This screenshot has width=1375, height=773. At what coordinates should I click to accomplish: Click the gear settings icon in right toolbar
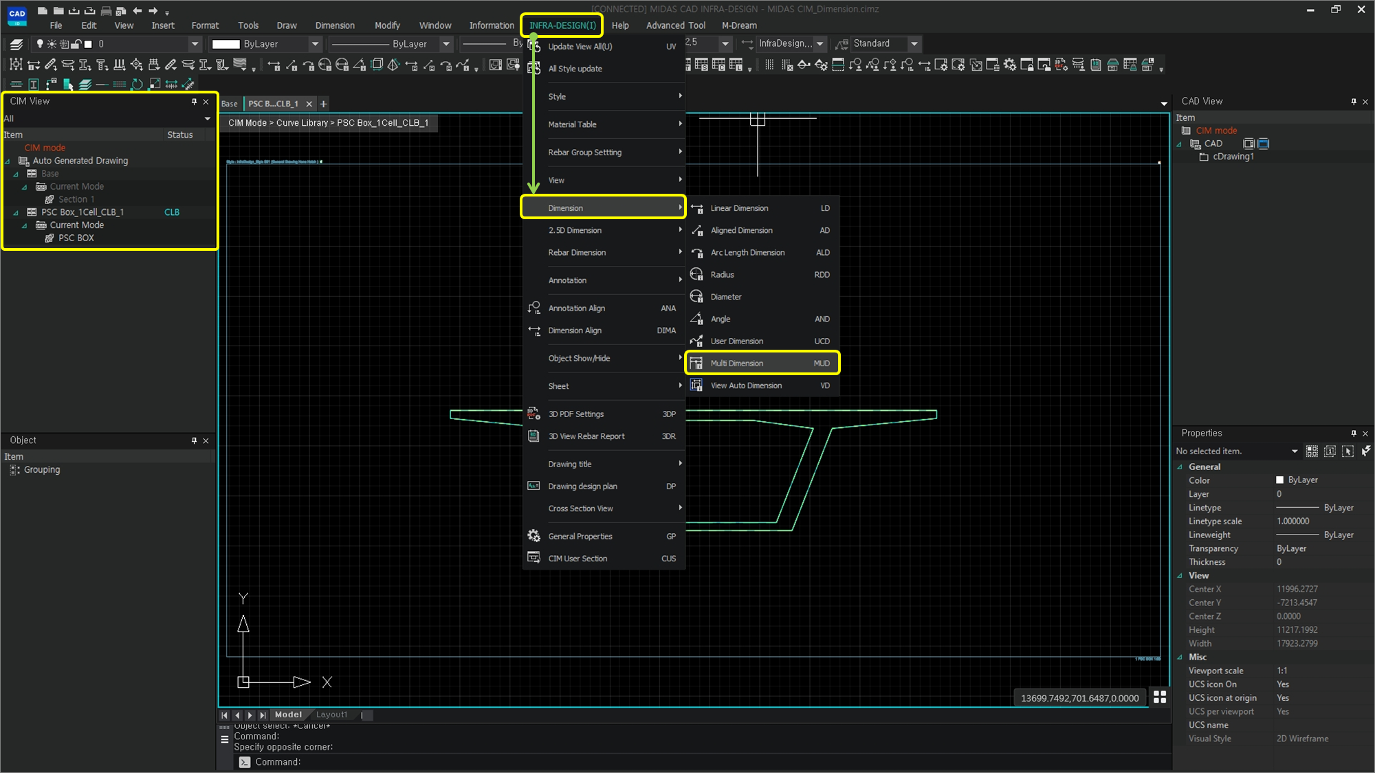pos(1010,65)
